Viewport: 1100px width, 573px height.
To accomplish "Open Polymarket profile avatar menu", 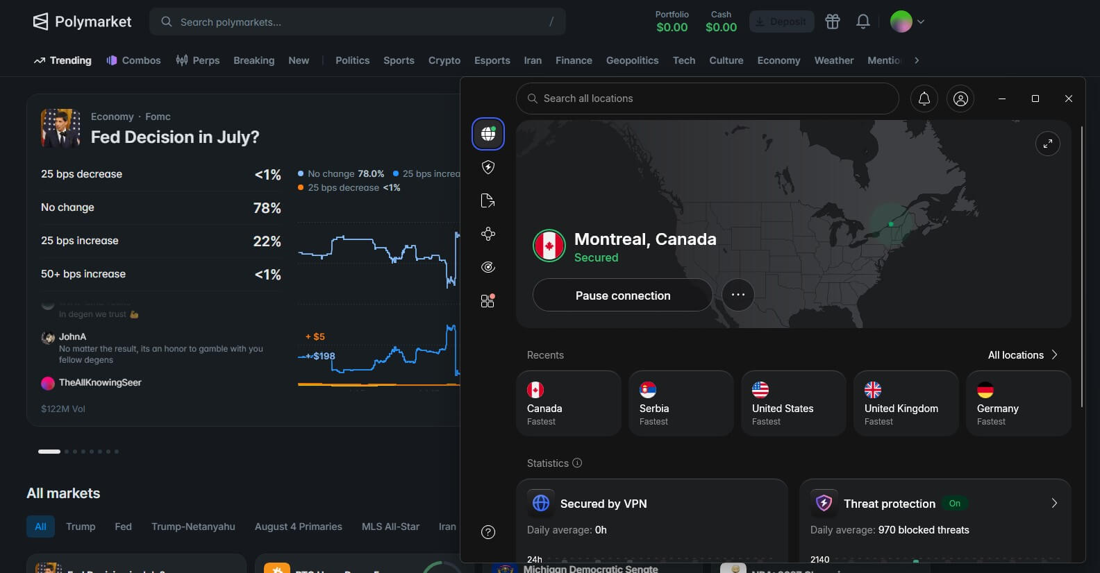I will (x=907, y=22).
